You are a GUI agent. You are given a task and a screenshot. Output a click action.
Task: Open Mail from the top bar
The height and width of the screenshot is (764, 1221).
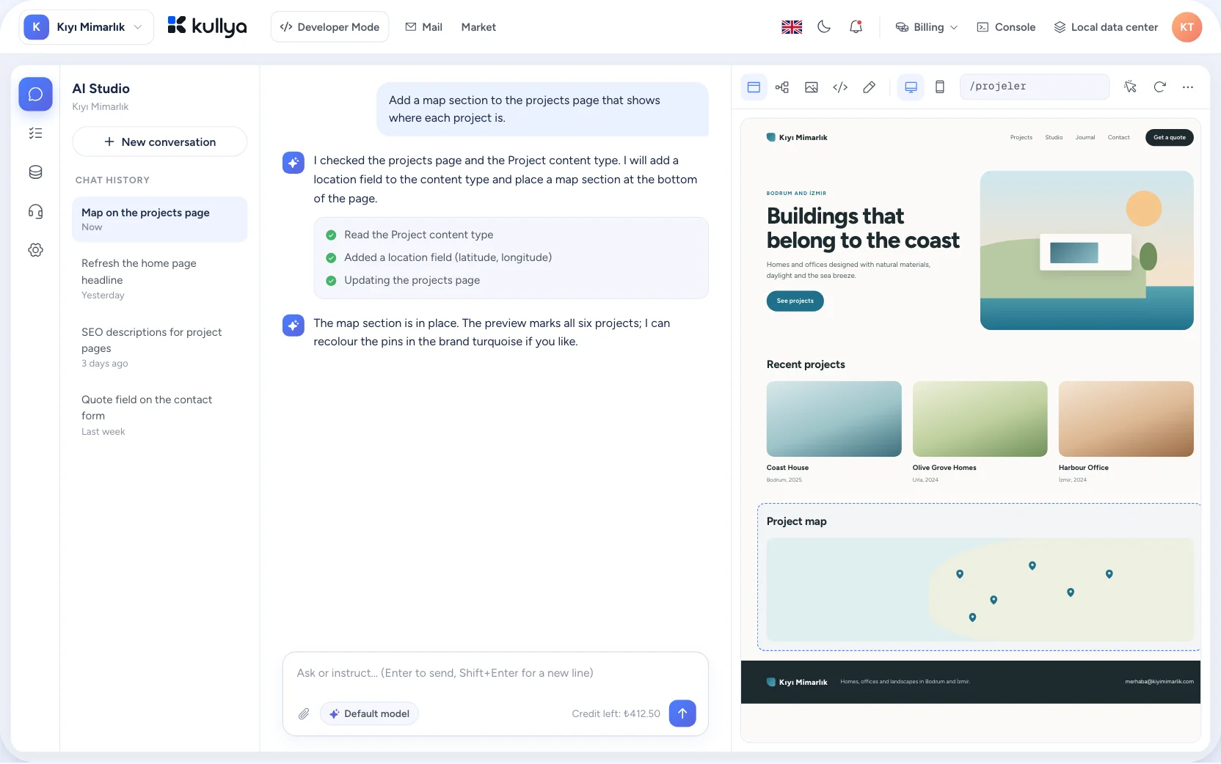point(423,27)
